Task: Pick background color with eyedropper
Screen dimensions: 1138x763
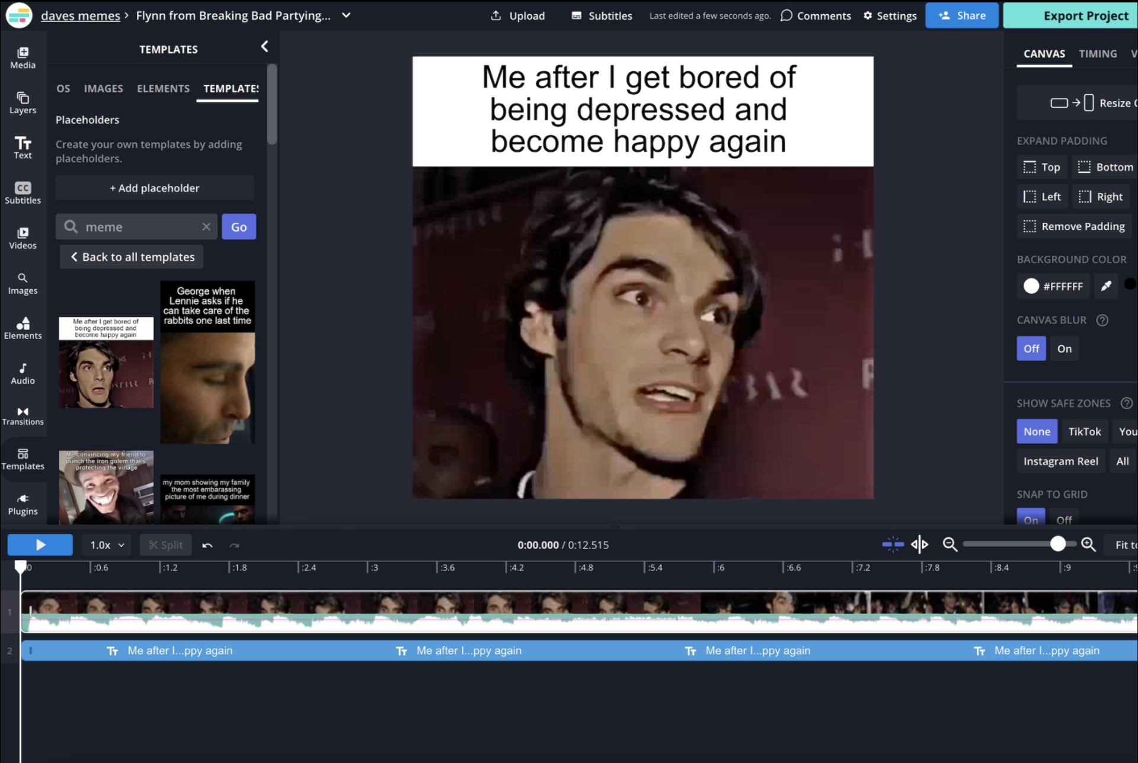Action: [x=1106, y=286]
